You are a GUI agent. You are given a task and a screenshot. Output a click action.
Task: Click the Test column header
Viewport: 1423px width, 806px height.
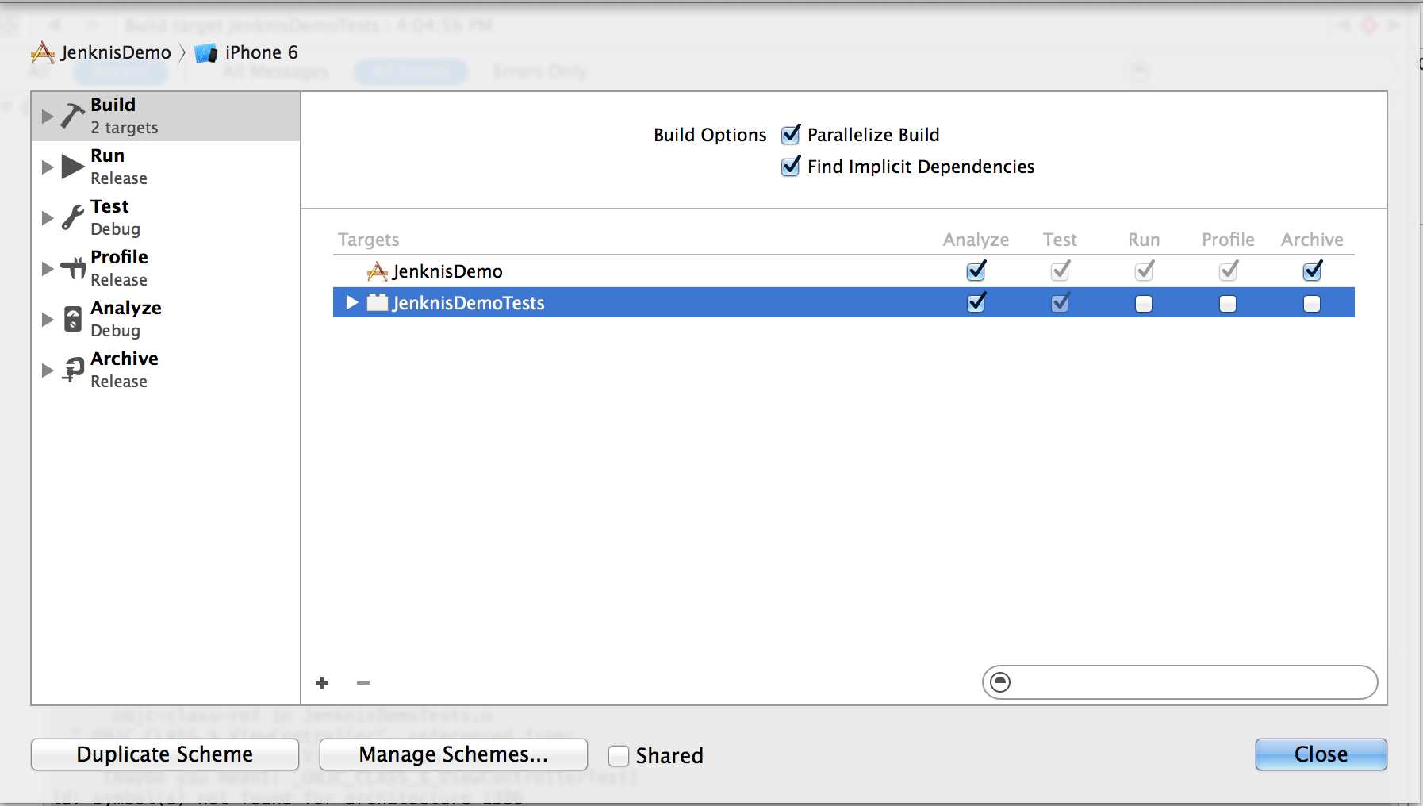[1060, 240]
